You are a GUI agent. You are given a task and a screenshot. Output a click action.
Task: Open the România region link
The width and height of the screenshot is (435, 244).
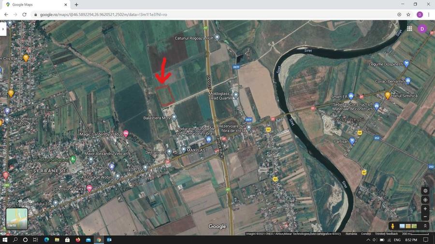351,234
